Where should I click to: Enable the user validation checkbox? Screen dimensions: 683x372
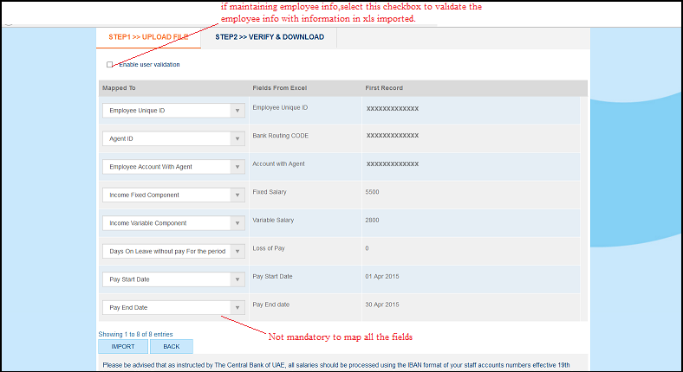coord(110,65)
